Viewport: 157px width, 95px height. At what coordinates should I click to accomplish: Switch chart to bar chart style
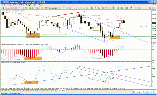[x=92, y=8]
